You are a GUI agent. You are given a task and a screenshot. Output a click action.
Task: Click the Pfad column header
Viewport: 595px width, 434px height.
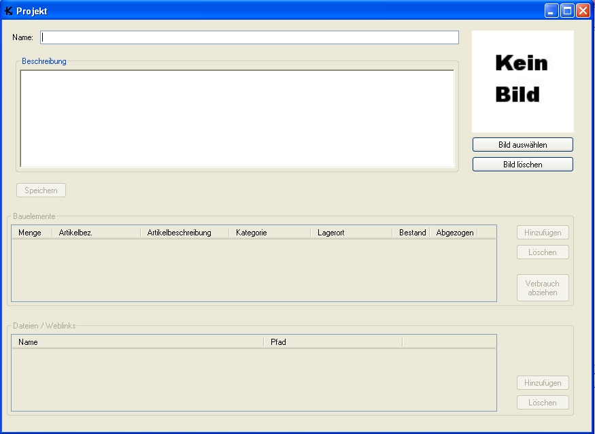point(333,341)
